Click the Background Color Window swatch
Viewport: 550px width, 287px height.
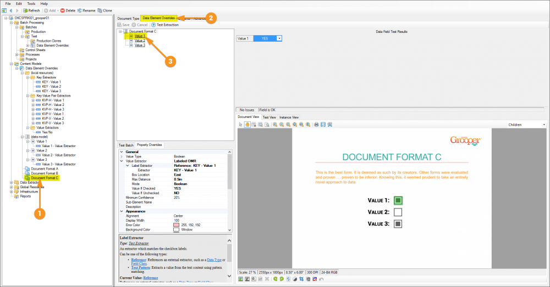tap(176, 229)
